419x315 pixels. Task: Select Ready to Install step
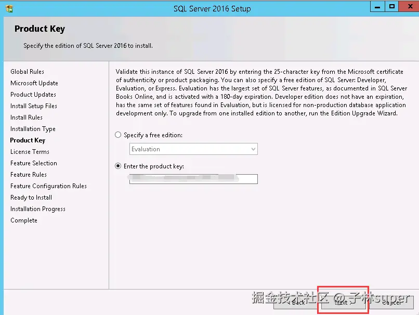pos(31,198)
